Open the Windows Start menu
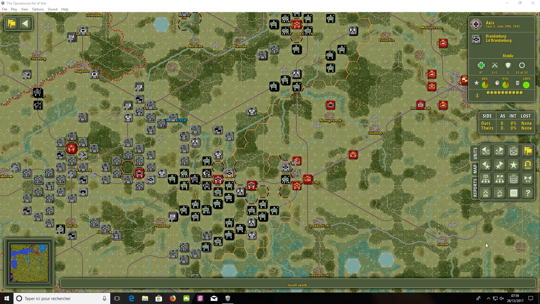540x304 pixels. tap(7, 298)
